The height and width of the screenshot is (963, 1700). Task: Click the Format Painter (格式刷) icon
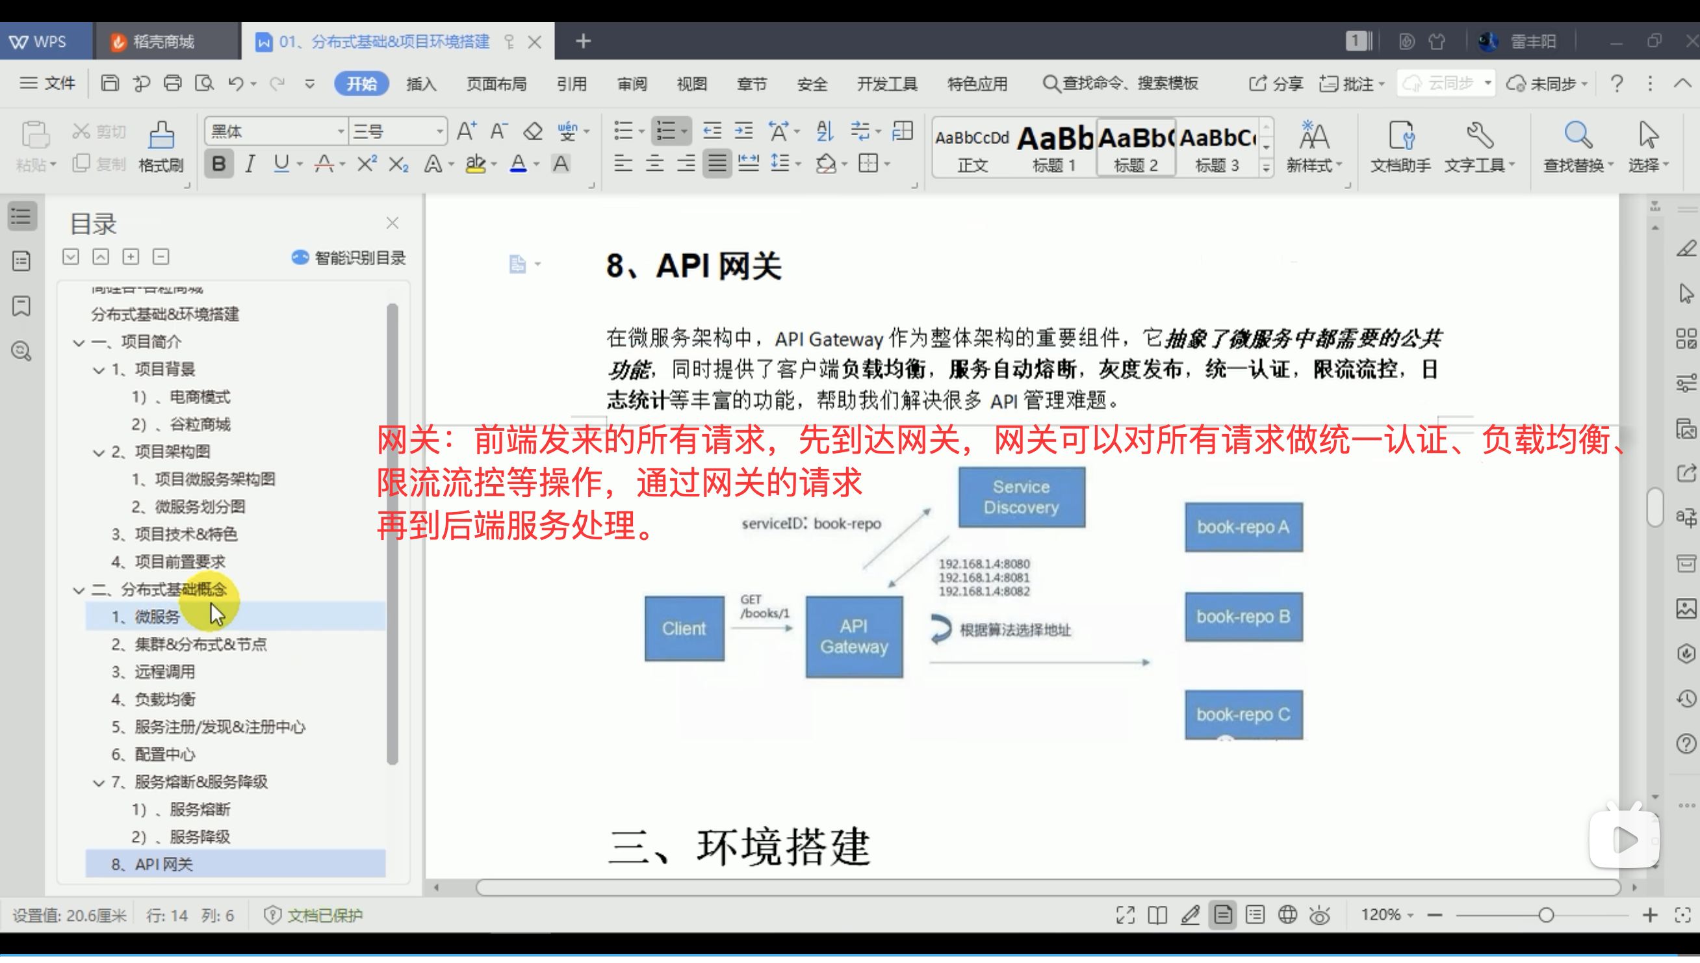(x=161, y=137)
